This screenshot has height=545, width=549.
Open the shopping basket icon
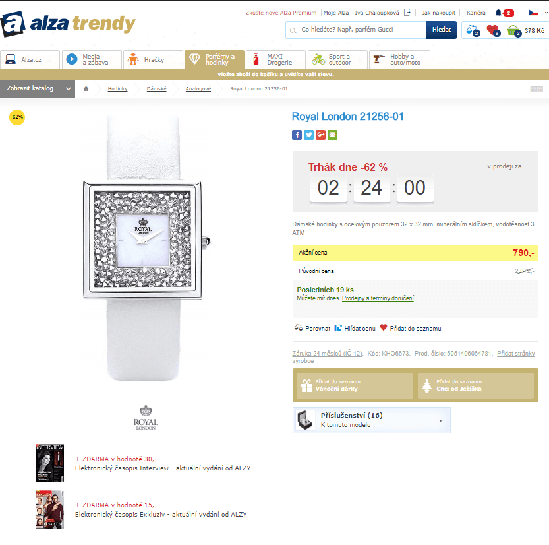[x=514, y=30]
